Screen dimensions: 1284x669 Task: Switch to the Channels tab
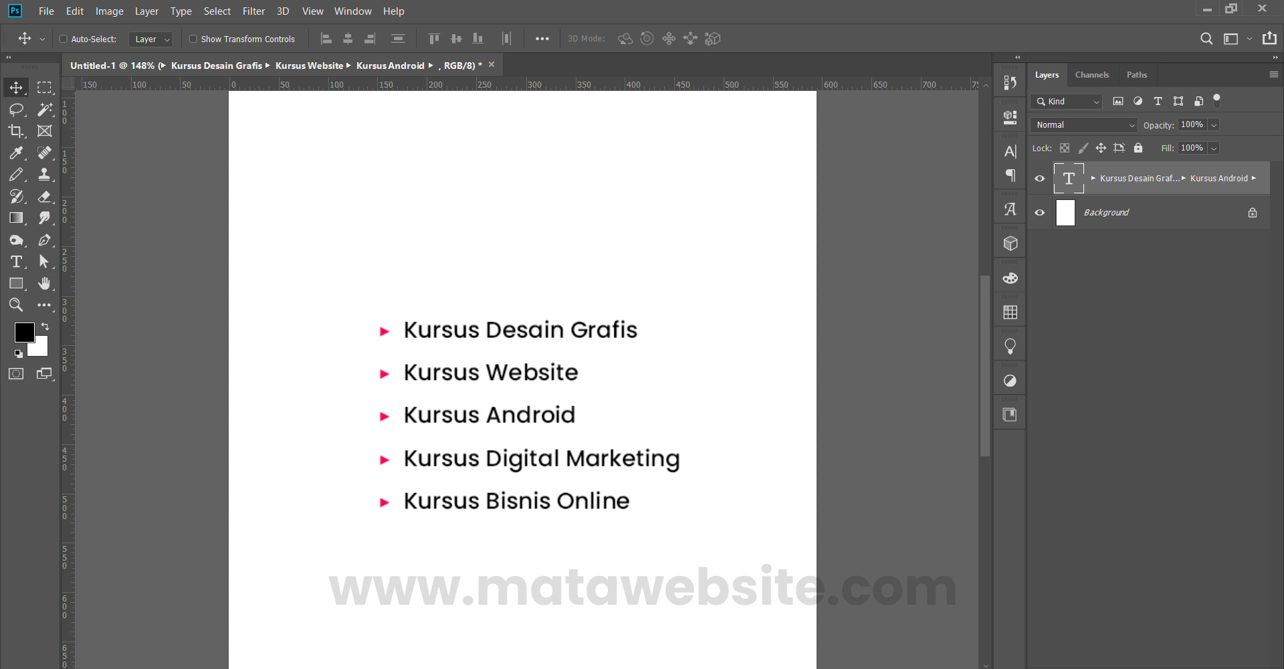(1092, 74)
